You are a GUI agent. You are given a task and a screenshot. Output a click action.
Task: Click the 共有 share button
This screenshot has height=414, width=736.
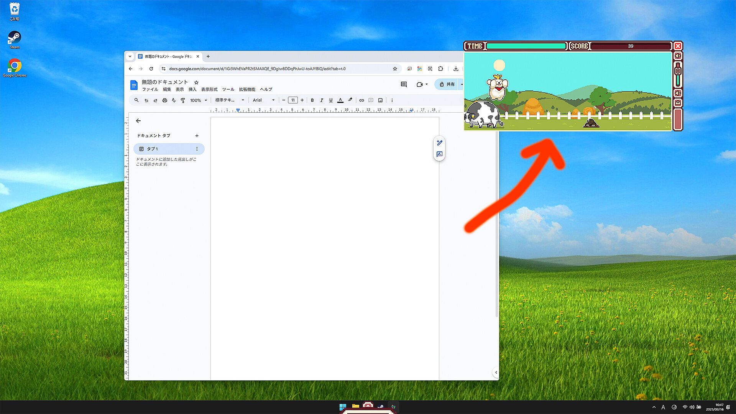coord(447,84)
